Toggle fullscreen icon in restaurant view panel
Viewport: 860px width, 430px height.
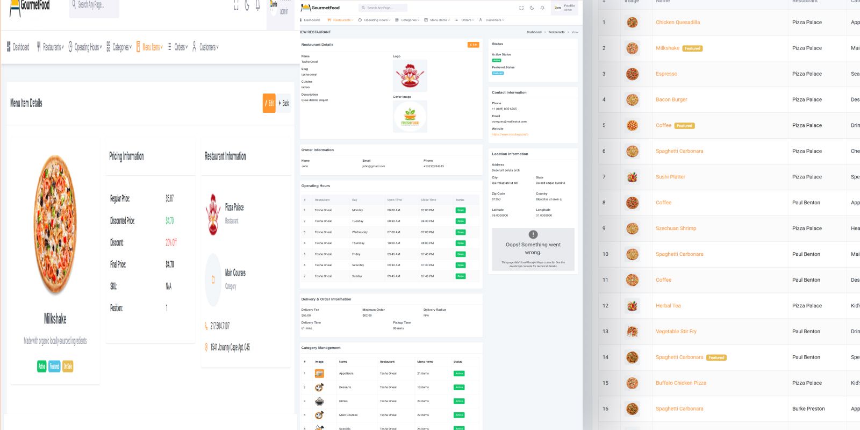521,8
